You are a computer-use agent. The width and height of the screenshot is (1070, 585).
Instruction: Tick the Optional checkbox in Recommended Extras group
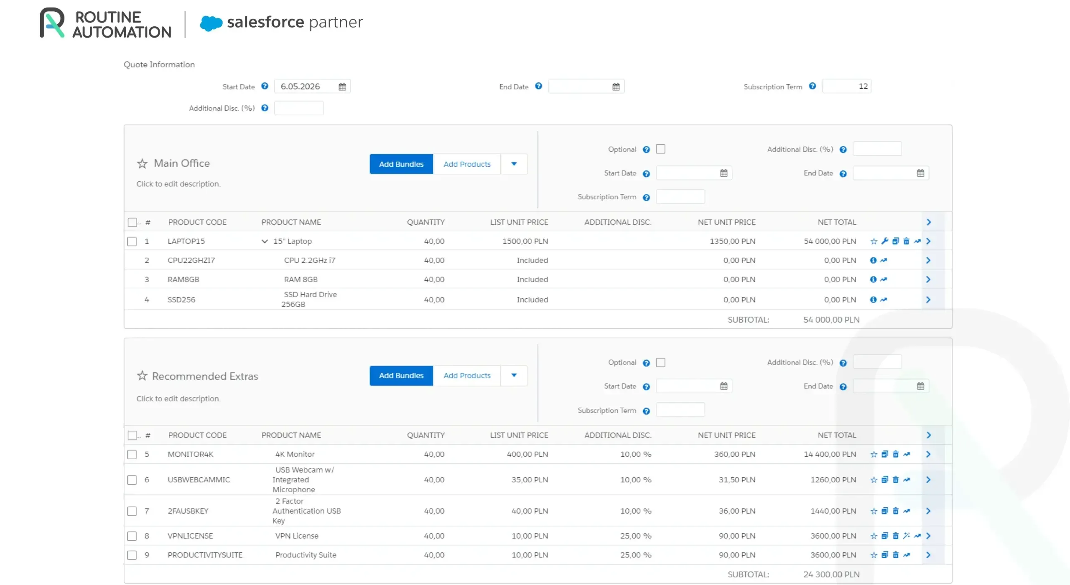pos(660,362)
